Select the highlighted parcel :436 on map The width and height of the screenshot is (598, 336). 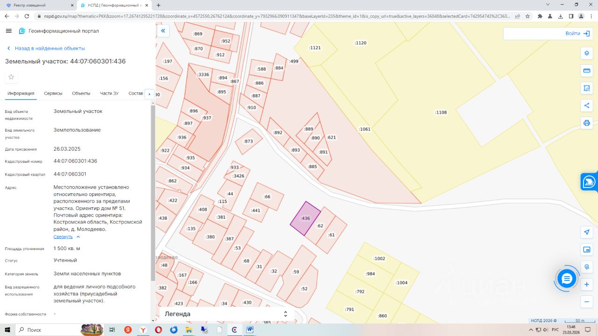pos(305,218)
